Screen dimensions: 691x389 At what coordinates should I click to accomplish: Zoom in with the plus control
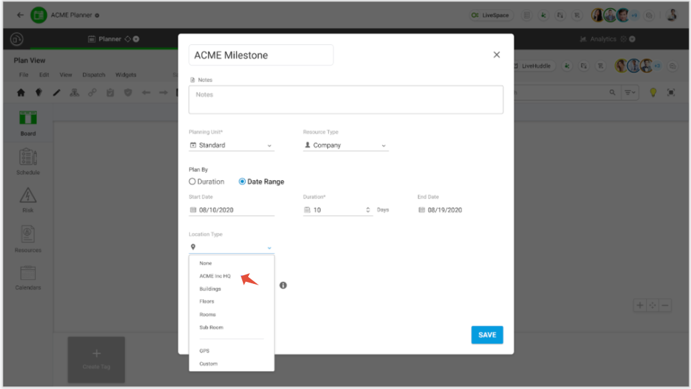click(x=640, y=305)
